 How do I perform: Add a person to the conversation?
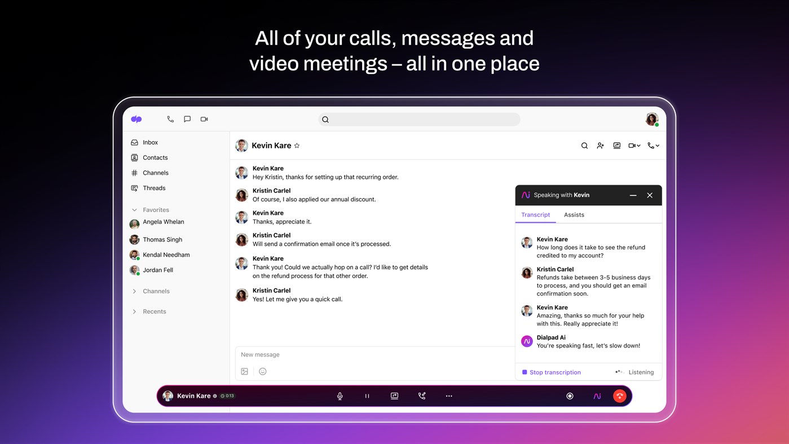[x=600, y=145]
